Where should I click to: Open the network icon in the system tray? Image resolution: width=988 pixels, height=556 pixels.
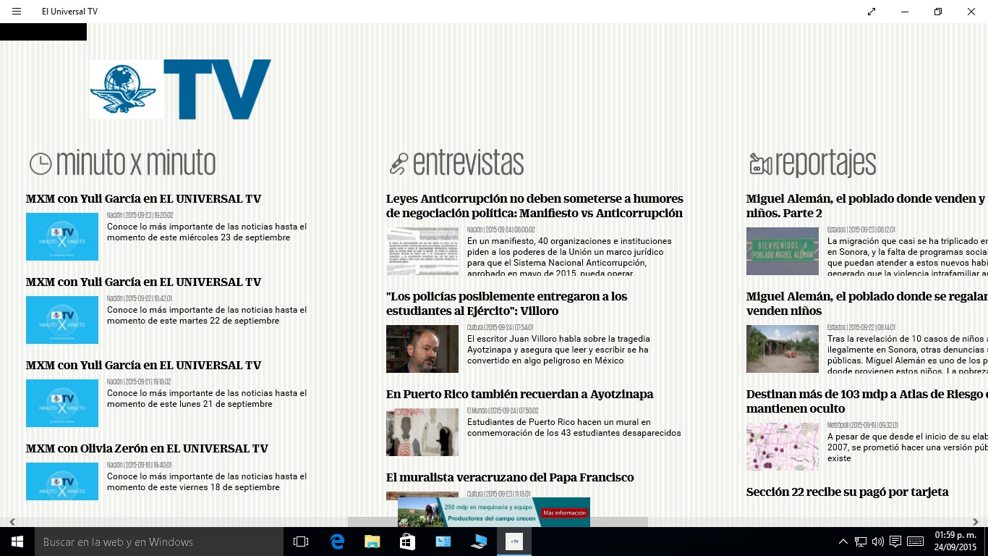861,542
